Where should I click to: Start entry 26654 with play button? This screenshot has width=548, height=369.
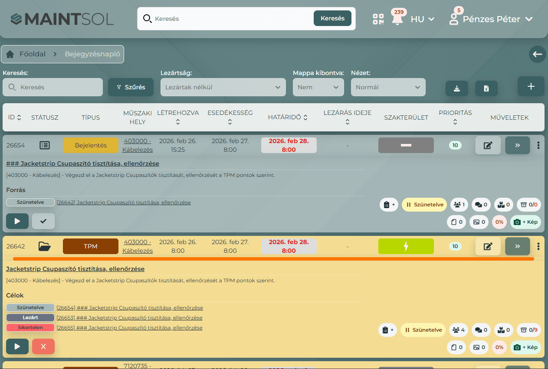[x=17, y=221]
